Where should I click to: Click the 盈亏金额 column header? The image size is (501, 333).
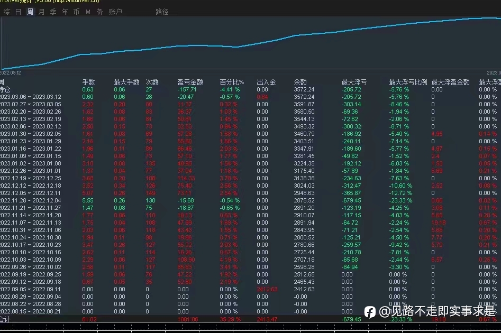tap(190, 82)
